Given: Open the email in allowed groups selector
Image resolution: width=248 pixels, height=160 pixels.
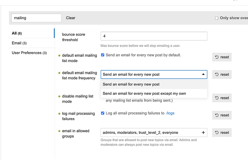Looking at the screenshot, I should pyautogui.click(x=154, y=132).
